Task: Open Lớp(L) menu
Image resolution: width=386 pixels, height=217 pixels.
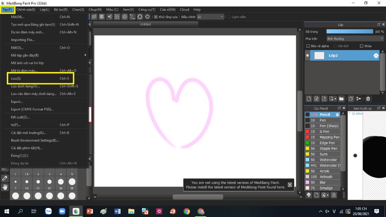Action: click(44, 9)
